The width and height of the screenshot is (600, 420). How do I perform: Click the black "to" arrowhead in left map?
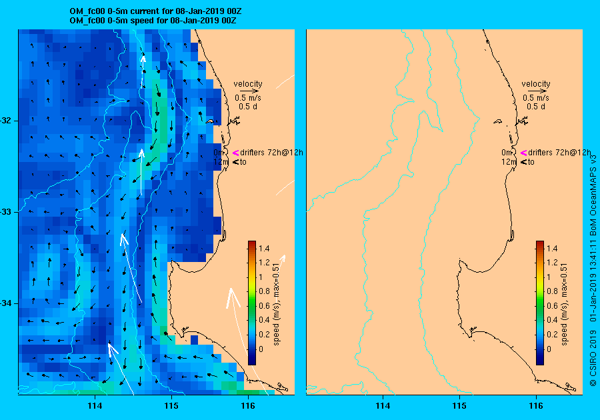(236, 162)
